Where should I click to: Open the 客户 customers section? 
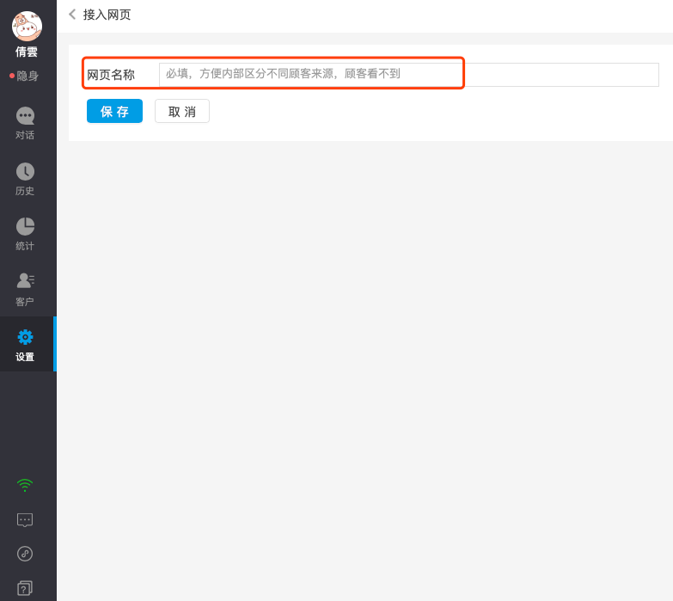click(25, 290)
